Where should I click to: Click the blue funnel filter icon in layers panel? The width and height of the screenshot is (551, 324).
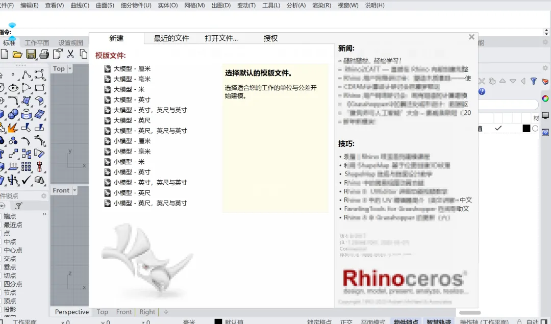534,81
